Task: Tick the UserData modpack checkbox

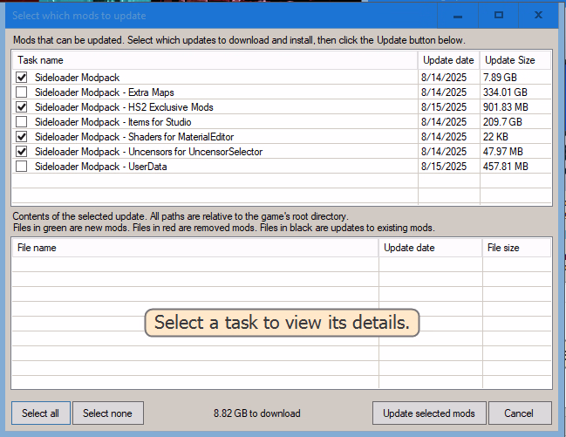Action: point(21,167)
